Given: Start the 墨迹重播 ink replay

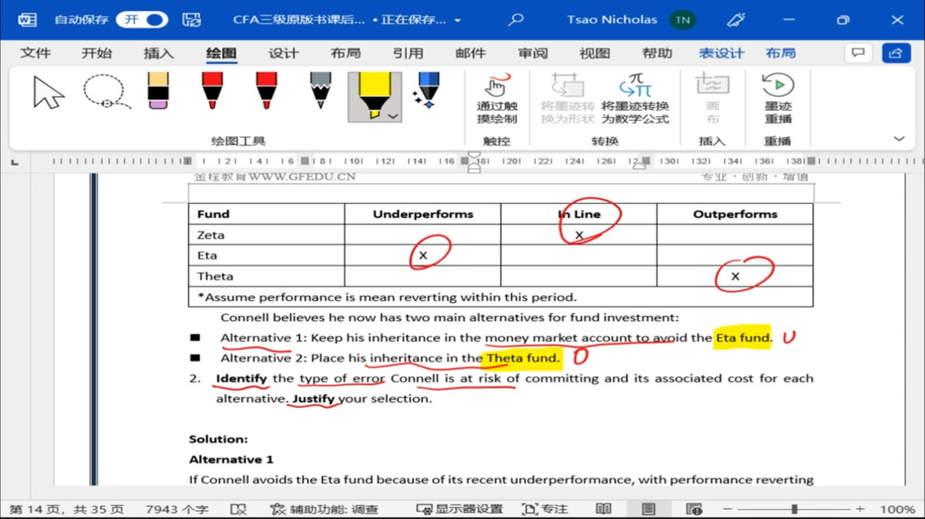Looking at the screenshot, I should coord(777,99).
